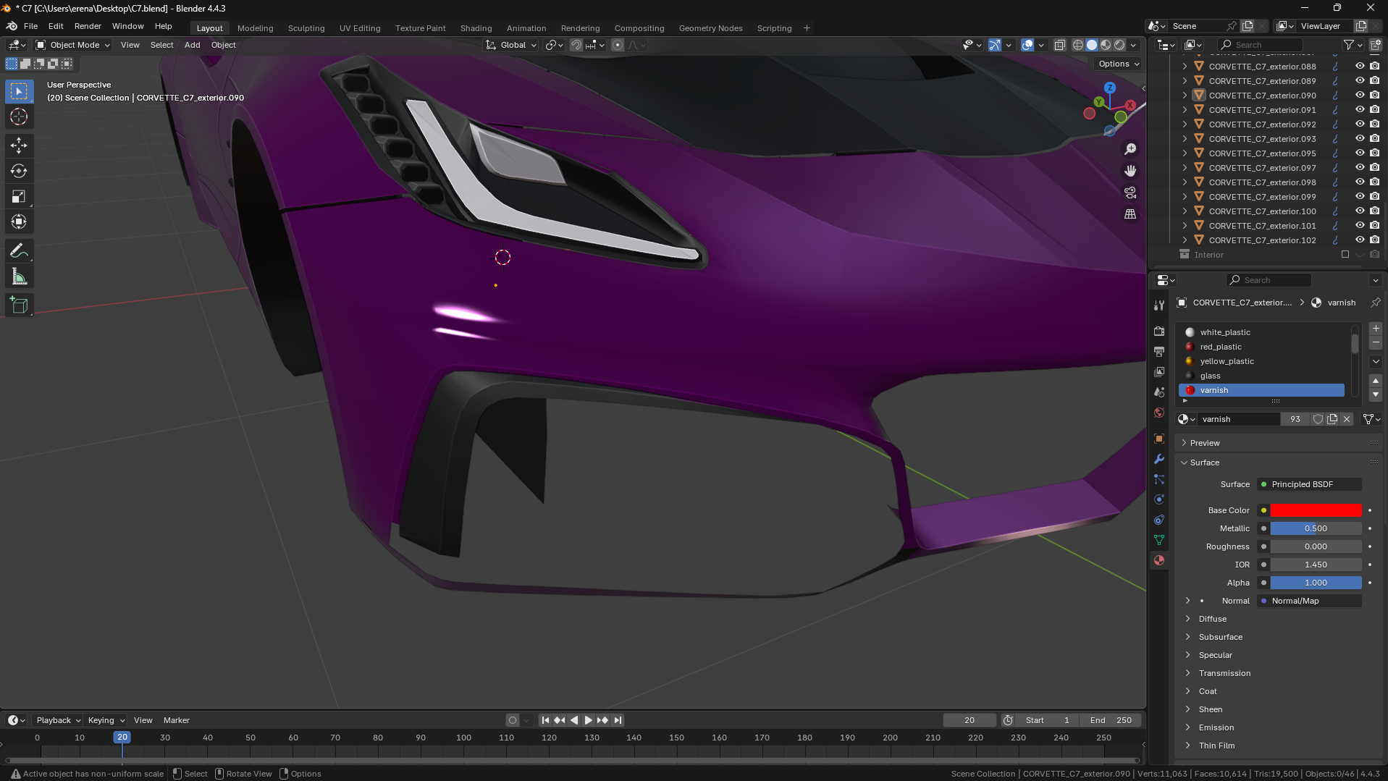Open the Output properties tab
Viewport: 1388px width, 781px height.
1159,351
